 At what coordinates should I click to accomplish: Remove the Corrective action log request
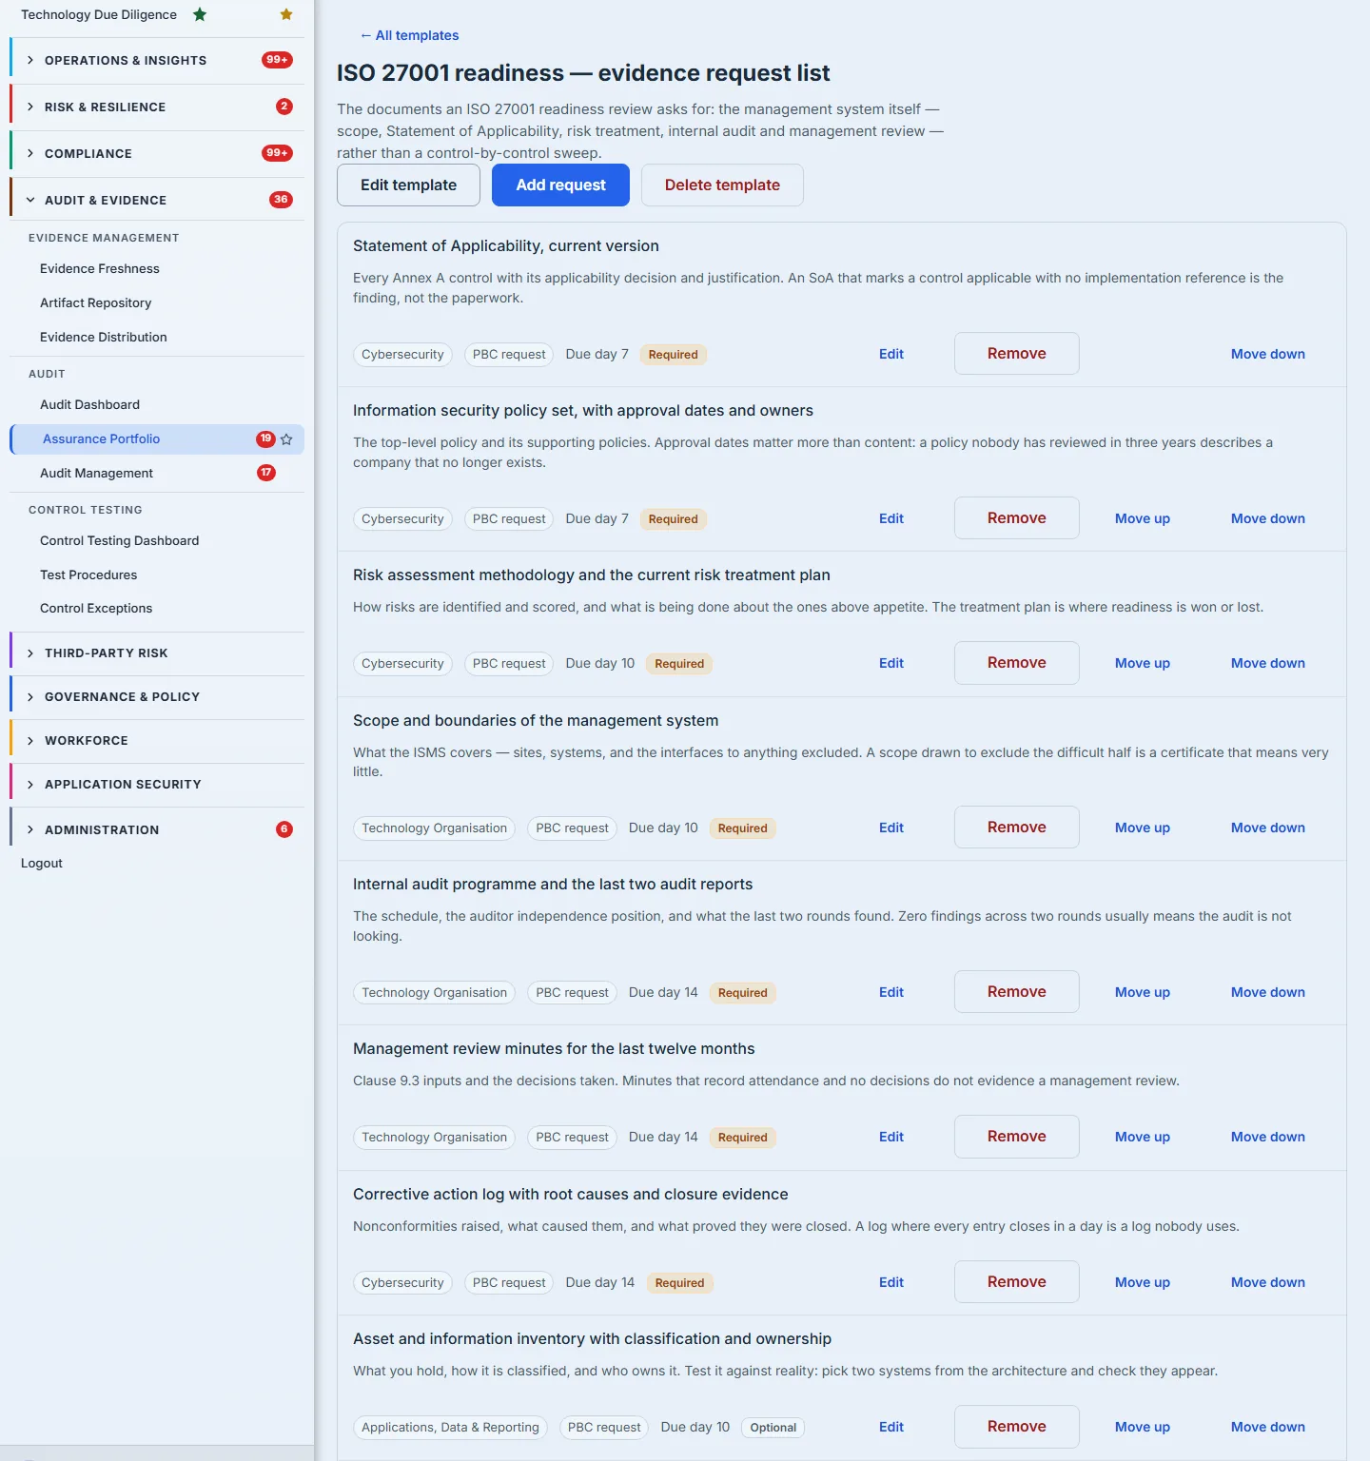coord(1016,1282)
